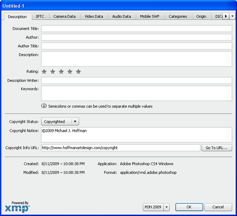
Task: Set rating to three stars
Action: pyautogui.click(x=61, y=72)
